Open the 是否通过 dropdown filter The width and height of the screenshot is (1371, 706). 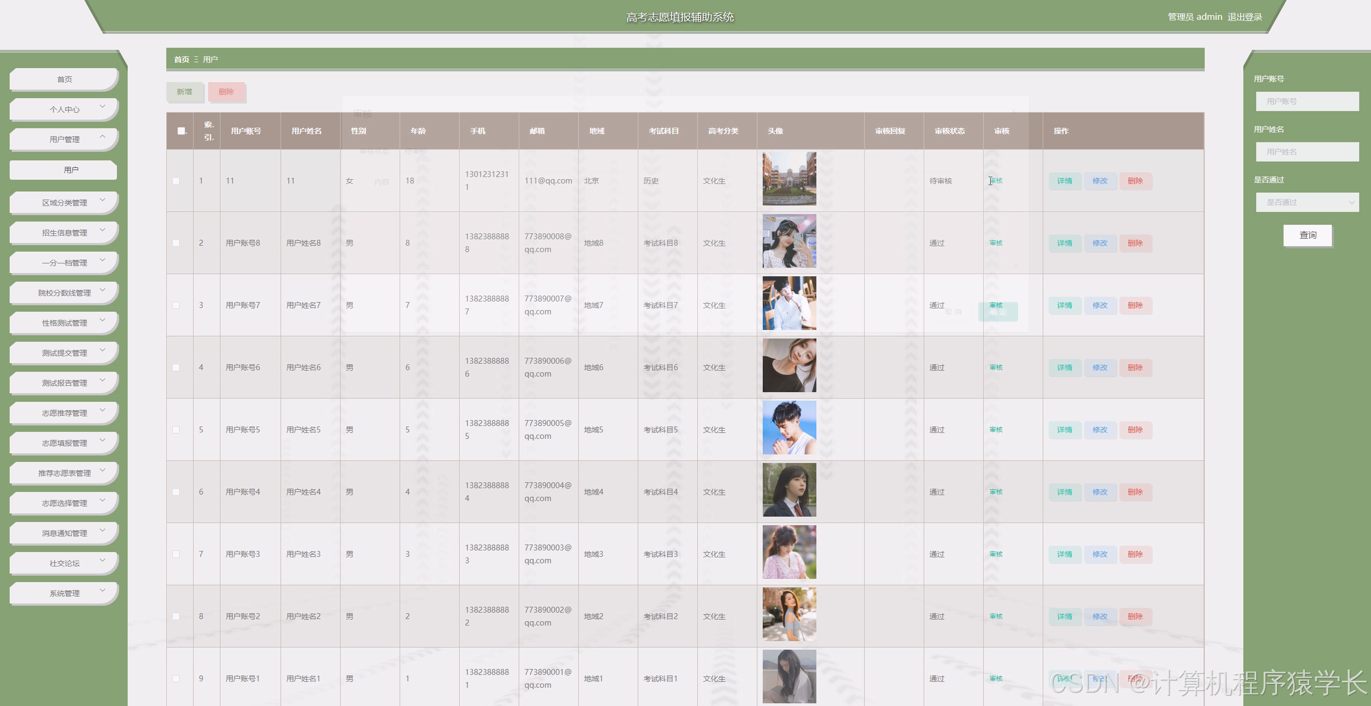coord(1307,202)
